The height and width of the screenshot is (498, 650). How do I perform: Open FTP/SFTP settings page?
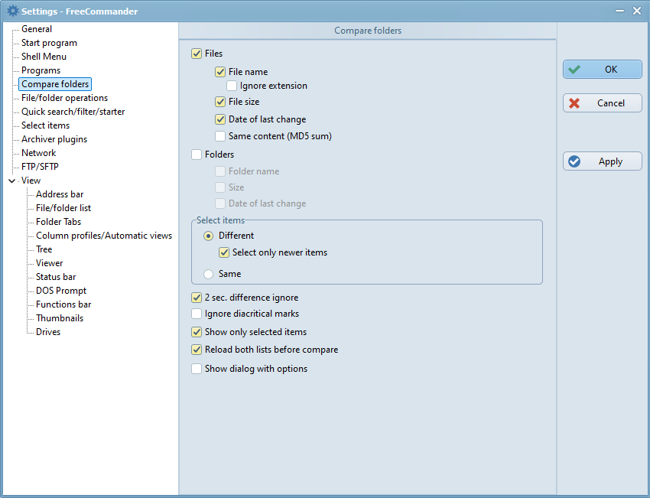click(x=40, y=167)
